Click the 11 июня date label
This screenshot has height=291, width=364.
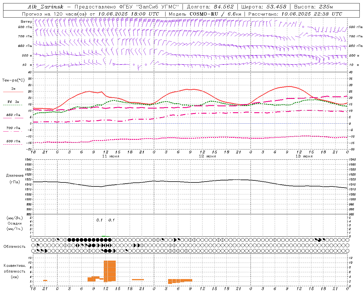pos(111,156)
